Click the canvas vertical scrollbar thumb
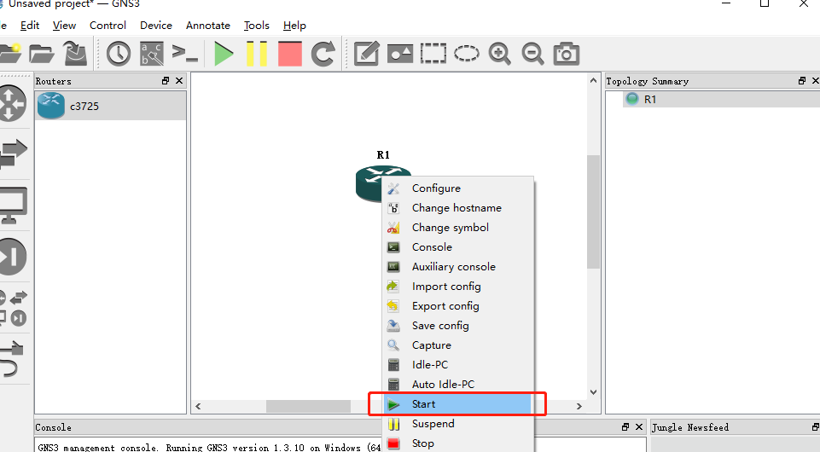The height and width of the screenshot is (452, 820). [593, 212]
